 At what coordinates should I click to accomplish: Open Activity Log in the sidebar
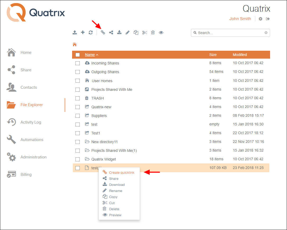pos(24,122)
